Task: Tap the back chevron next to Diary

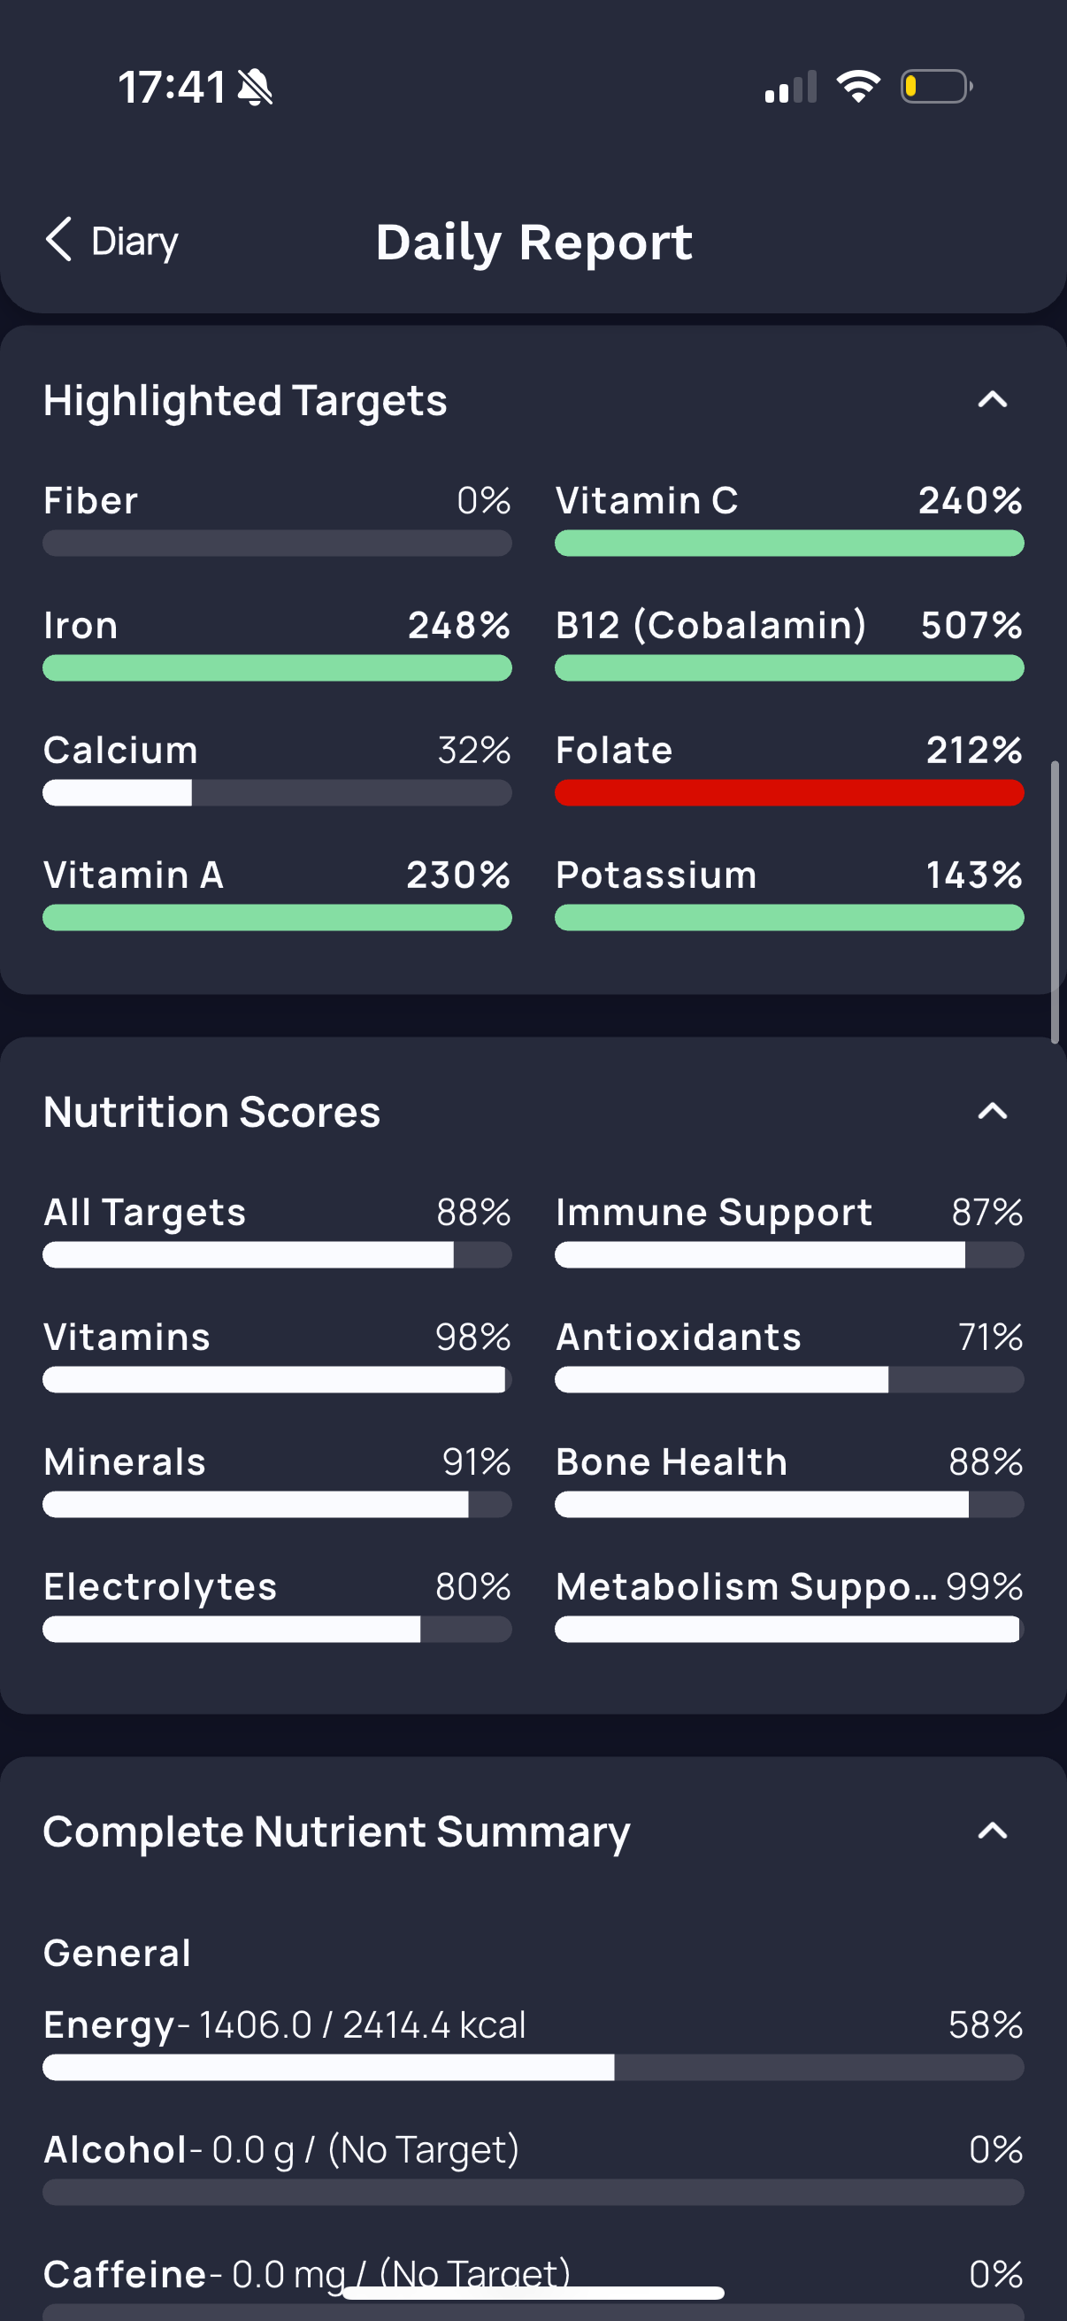Action: click(x=58, y=241)
